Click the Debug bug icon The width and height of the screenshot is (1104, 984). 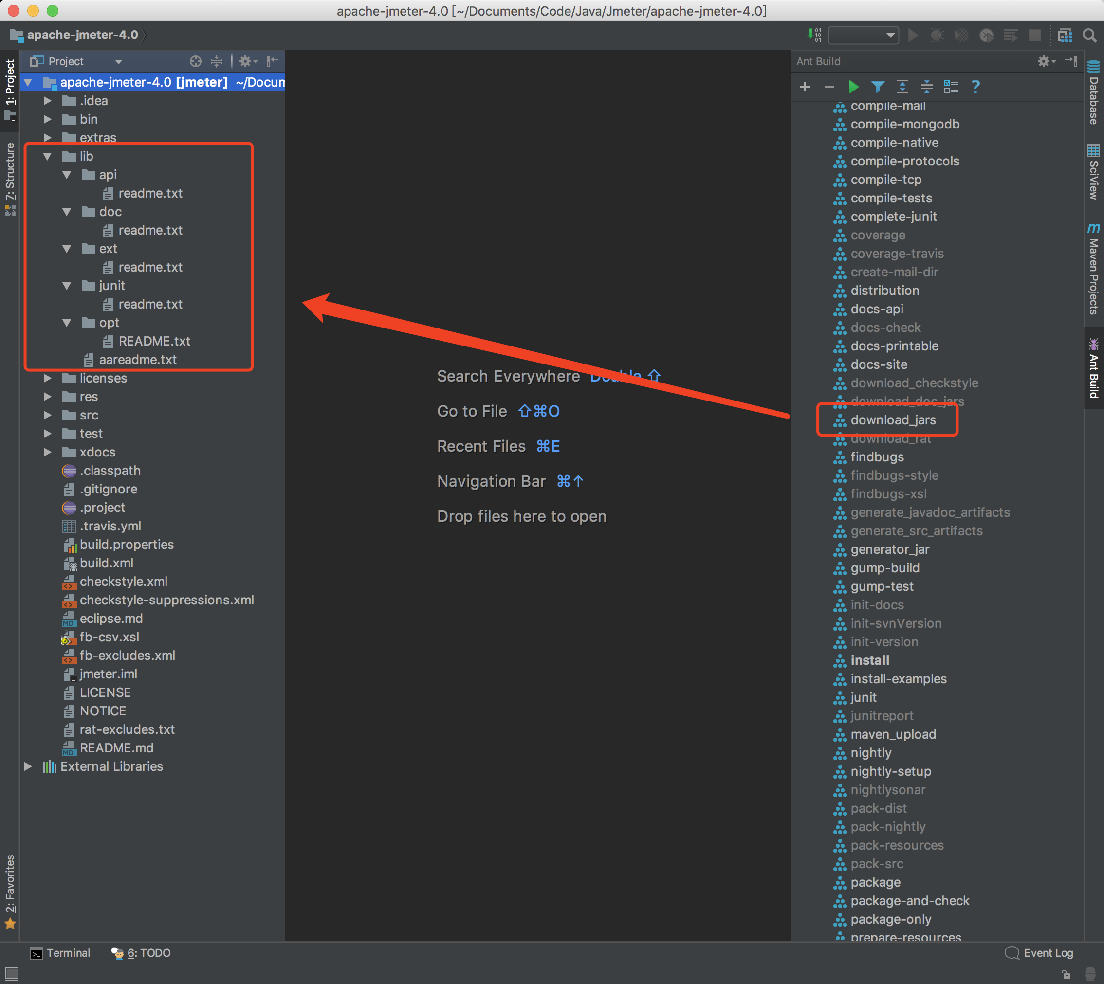(937, 35)
